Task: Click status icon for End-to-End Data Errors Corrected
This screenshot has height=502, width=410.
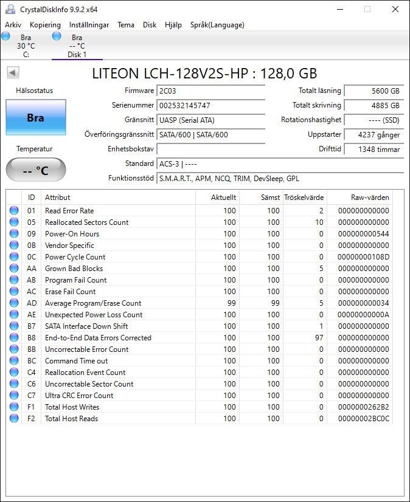Action: pyautogui.click(x=14, y=337)
